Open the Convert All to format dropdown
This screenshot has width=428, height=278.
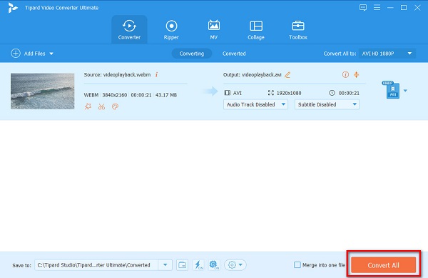click(387, 54)
